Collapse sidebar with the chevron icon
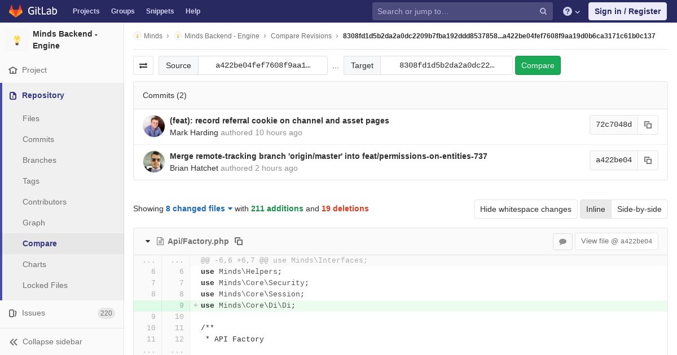 (x=14, y=341)
